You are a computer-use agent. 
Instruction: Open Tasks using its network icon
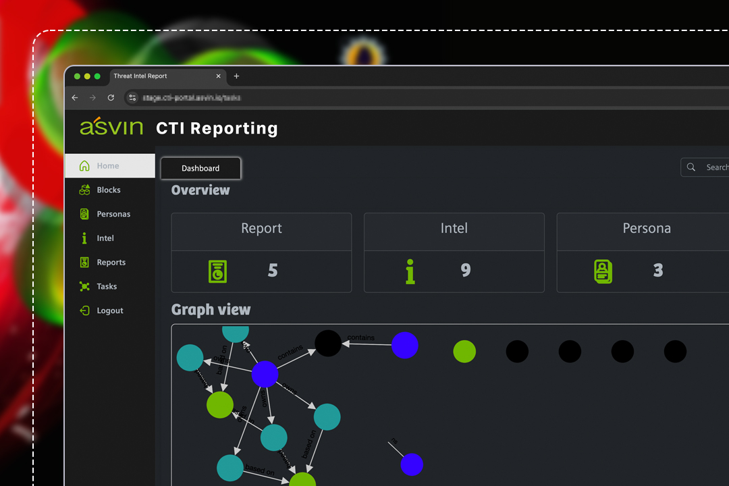[x=84, y=287]
